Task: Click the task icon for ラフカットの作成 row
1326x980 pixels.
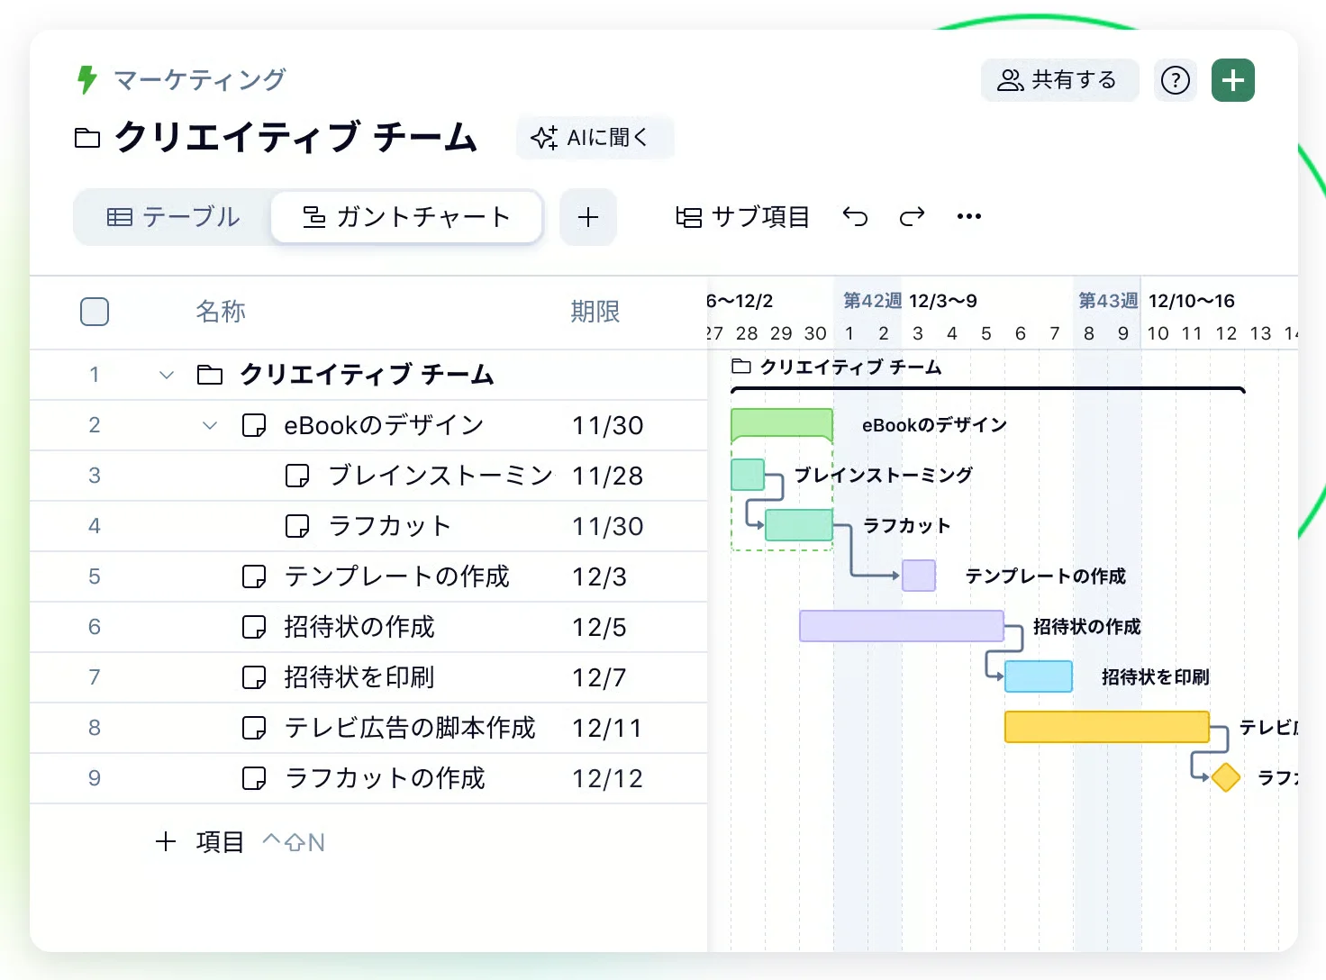Action: [254, 778]
